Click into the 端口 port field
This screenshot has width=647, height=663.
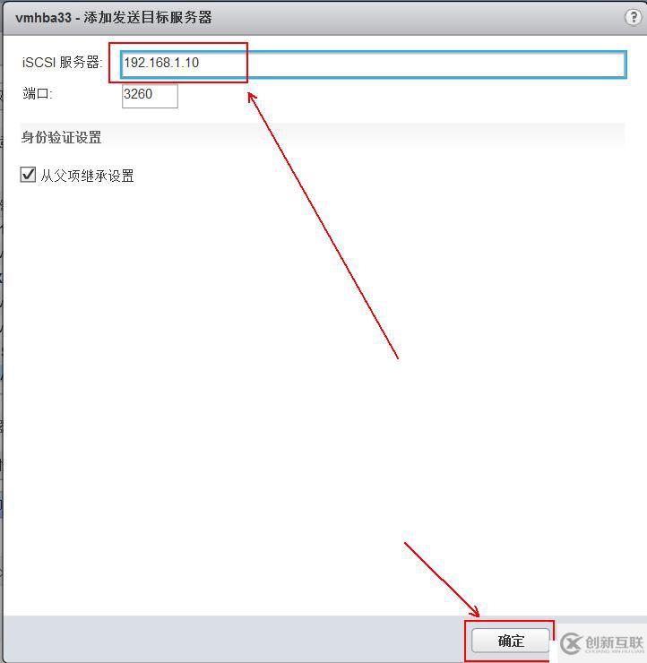point(150,96)
